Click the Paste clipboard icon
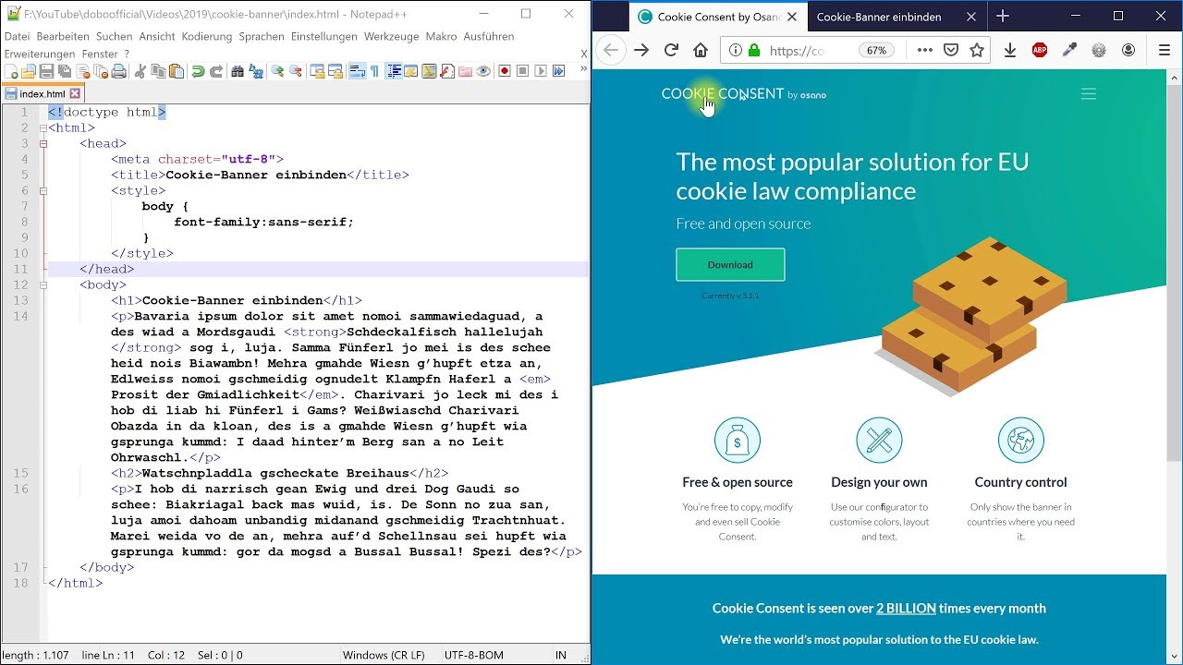1183x665 pixels. point(176,71)
